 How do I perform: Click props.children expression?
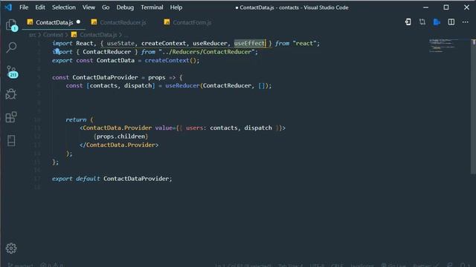pyautogui.click(x=120, y=136)
